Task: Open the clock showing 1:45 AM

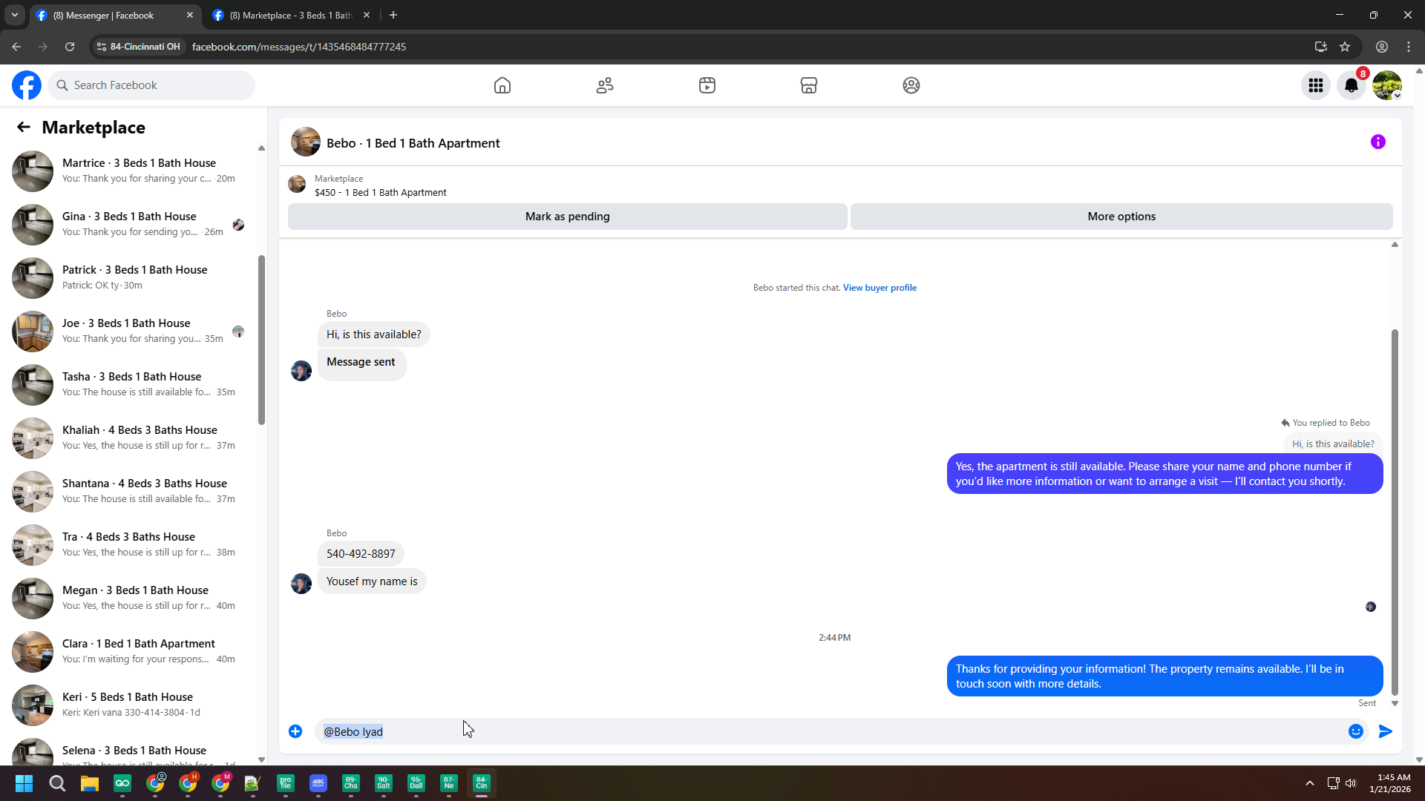Action: [x=1390, y=783]
